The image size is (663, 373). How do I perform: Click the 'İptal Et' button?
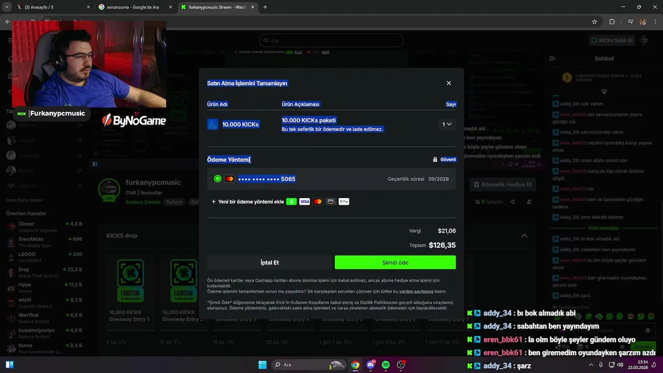click(x=269, y=263)
